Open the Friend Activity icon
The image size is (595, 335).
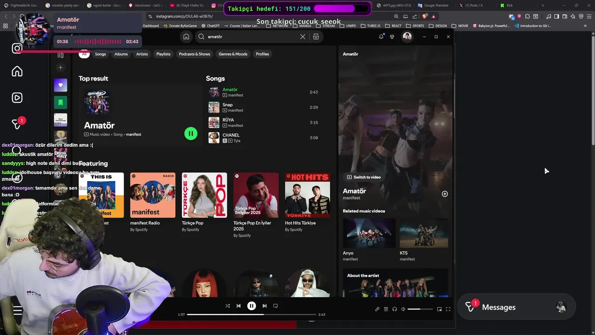pos(393,37)
